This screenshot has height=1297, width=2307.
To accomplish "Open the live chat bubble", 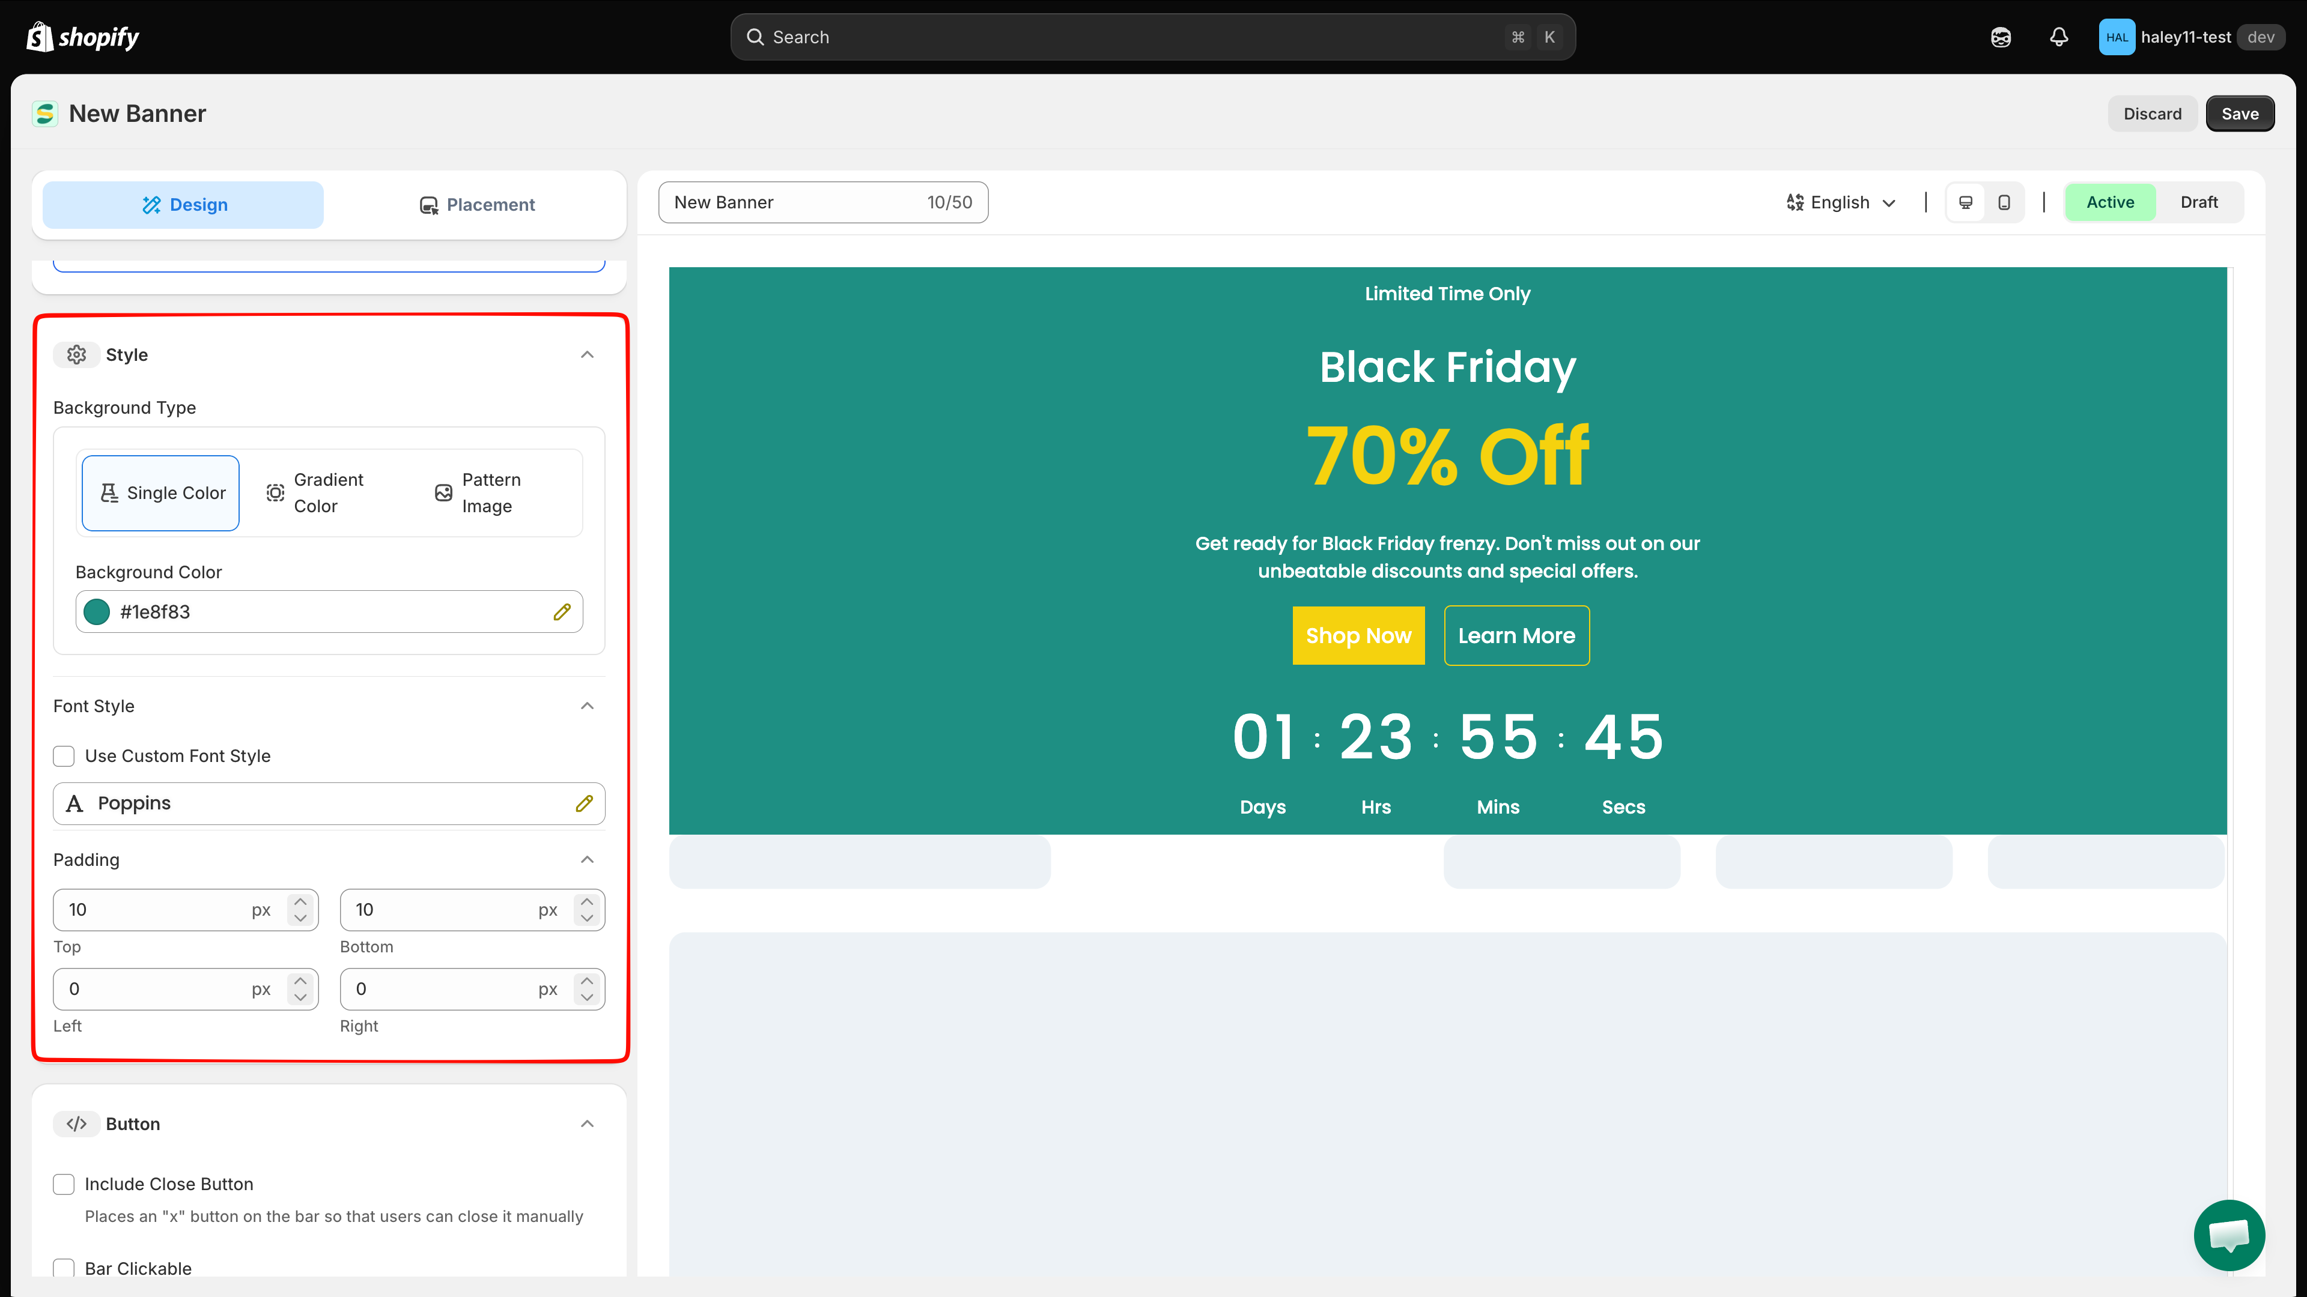I will click(x=2229, y=1235).
